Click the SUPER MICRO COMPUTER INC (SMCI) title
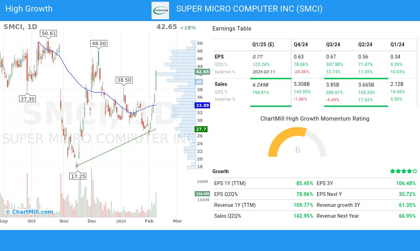This screenshot has height=251, width=420. pos(249,9)
